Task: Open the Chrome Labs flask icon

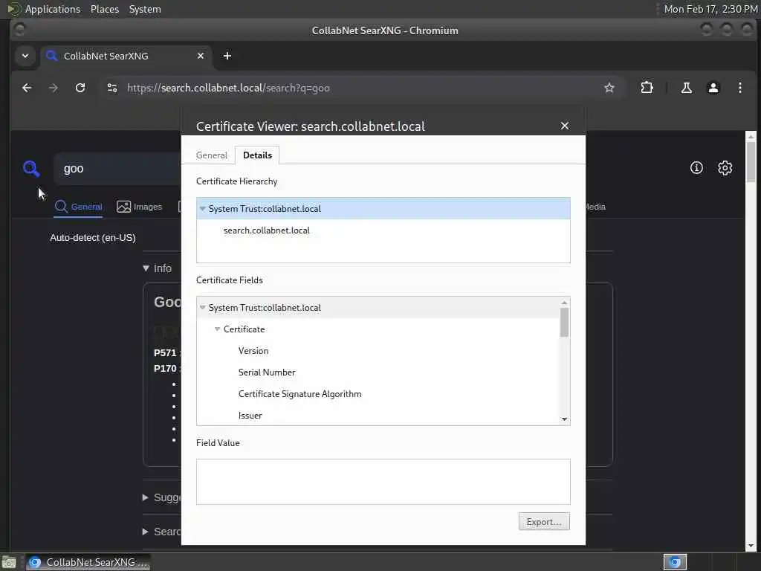Action: [x=686, y=88]
